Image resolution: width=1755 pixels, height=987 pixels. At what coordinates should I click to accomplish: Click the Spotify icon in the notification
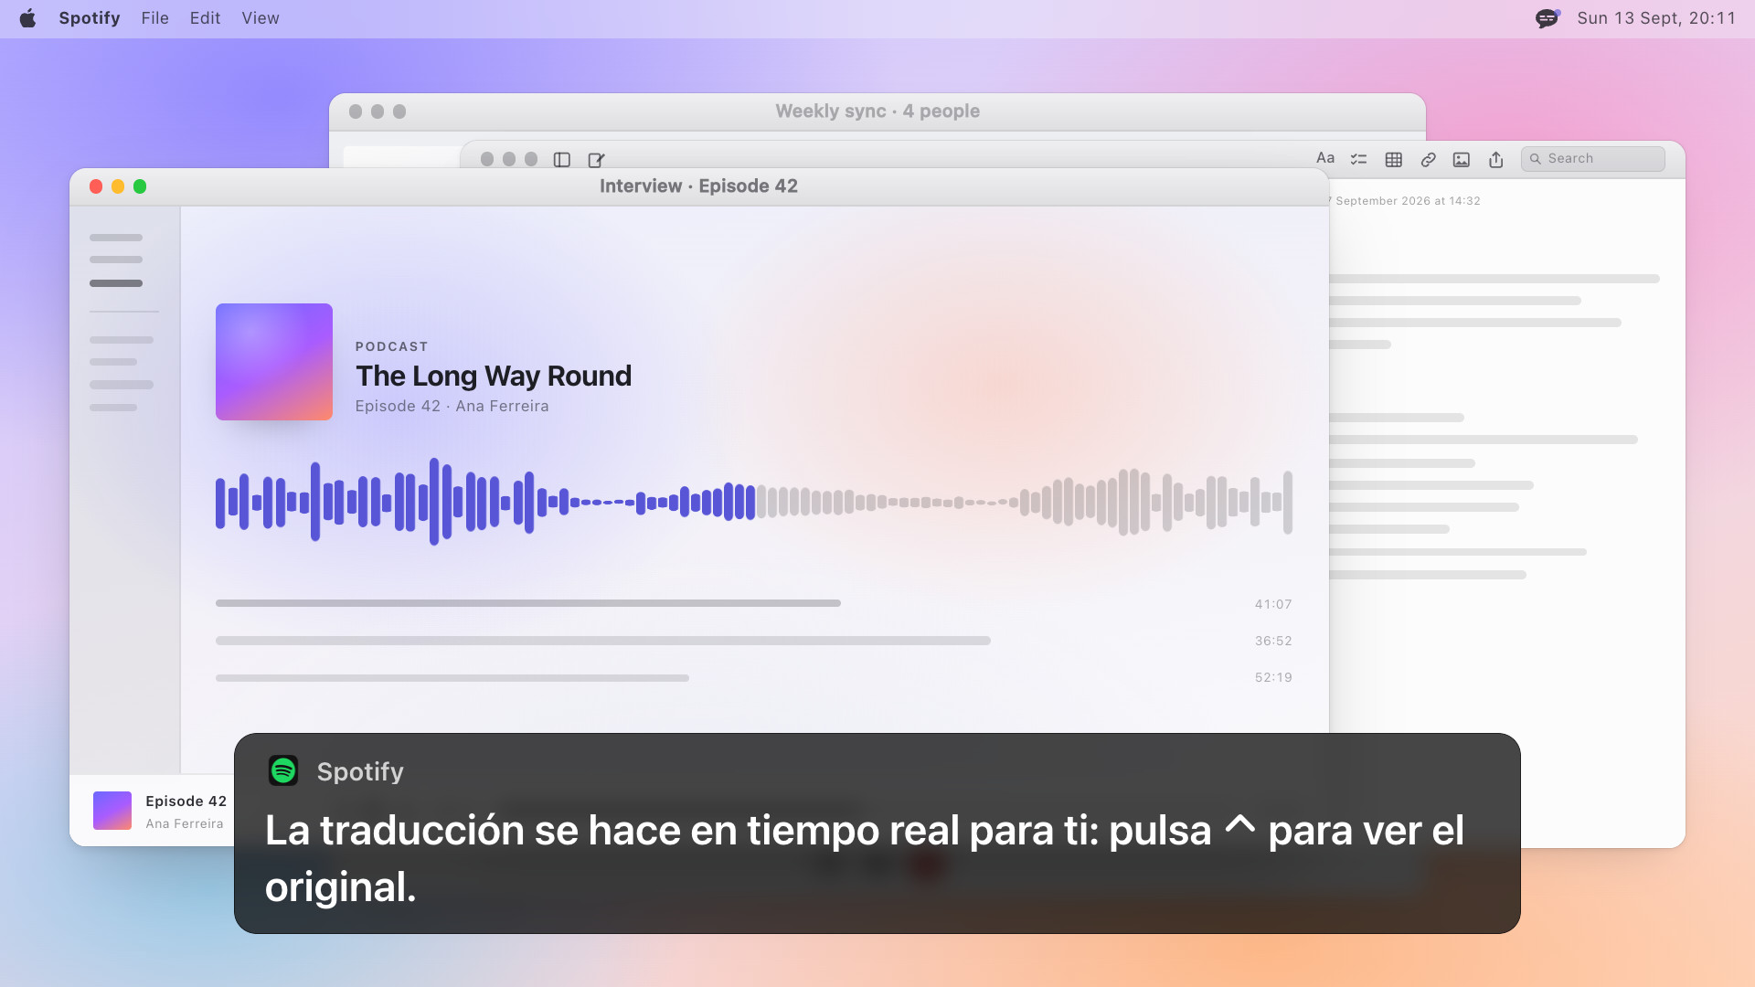pos(283,770)
